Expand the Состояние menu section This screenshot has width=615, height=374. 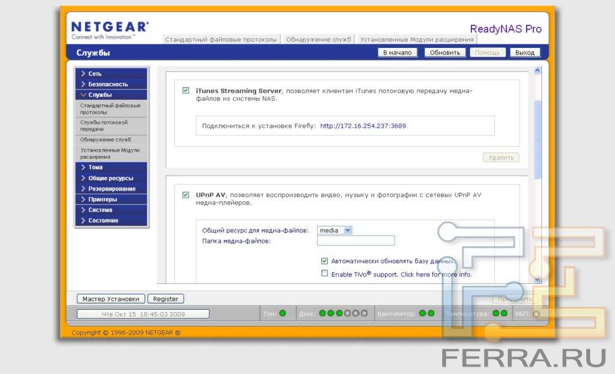(x=111, y=220)
